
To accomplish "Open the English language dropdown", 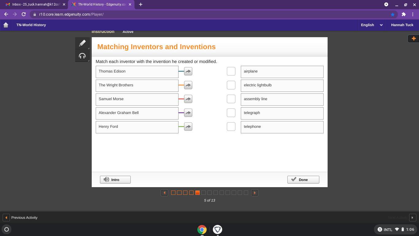I will click(x=371, y=25).
